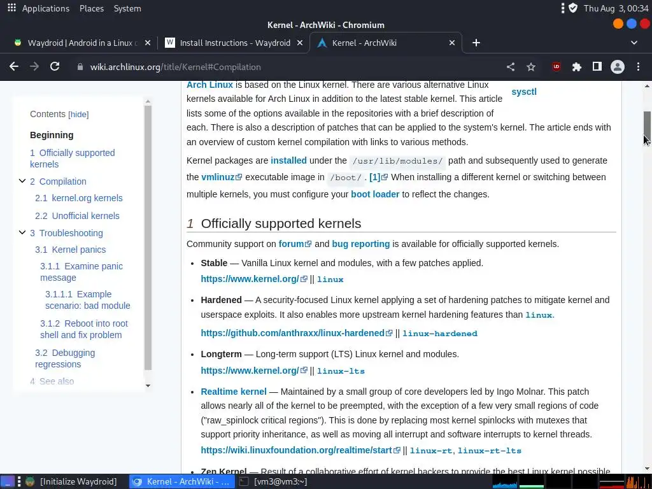Open the linux-lts package link
The height and width of the screenshot is (489, 652).
[x=341, y=371]
